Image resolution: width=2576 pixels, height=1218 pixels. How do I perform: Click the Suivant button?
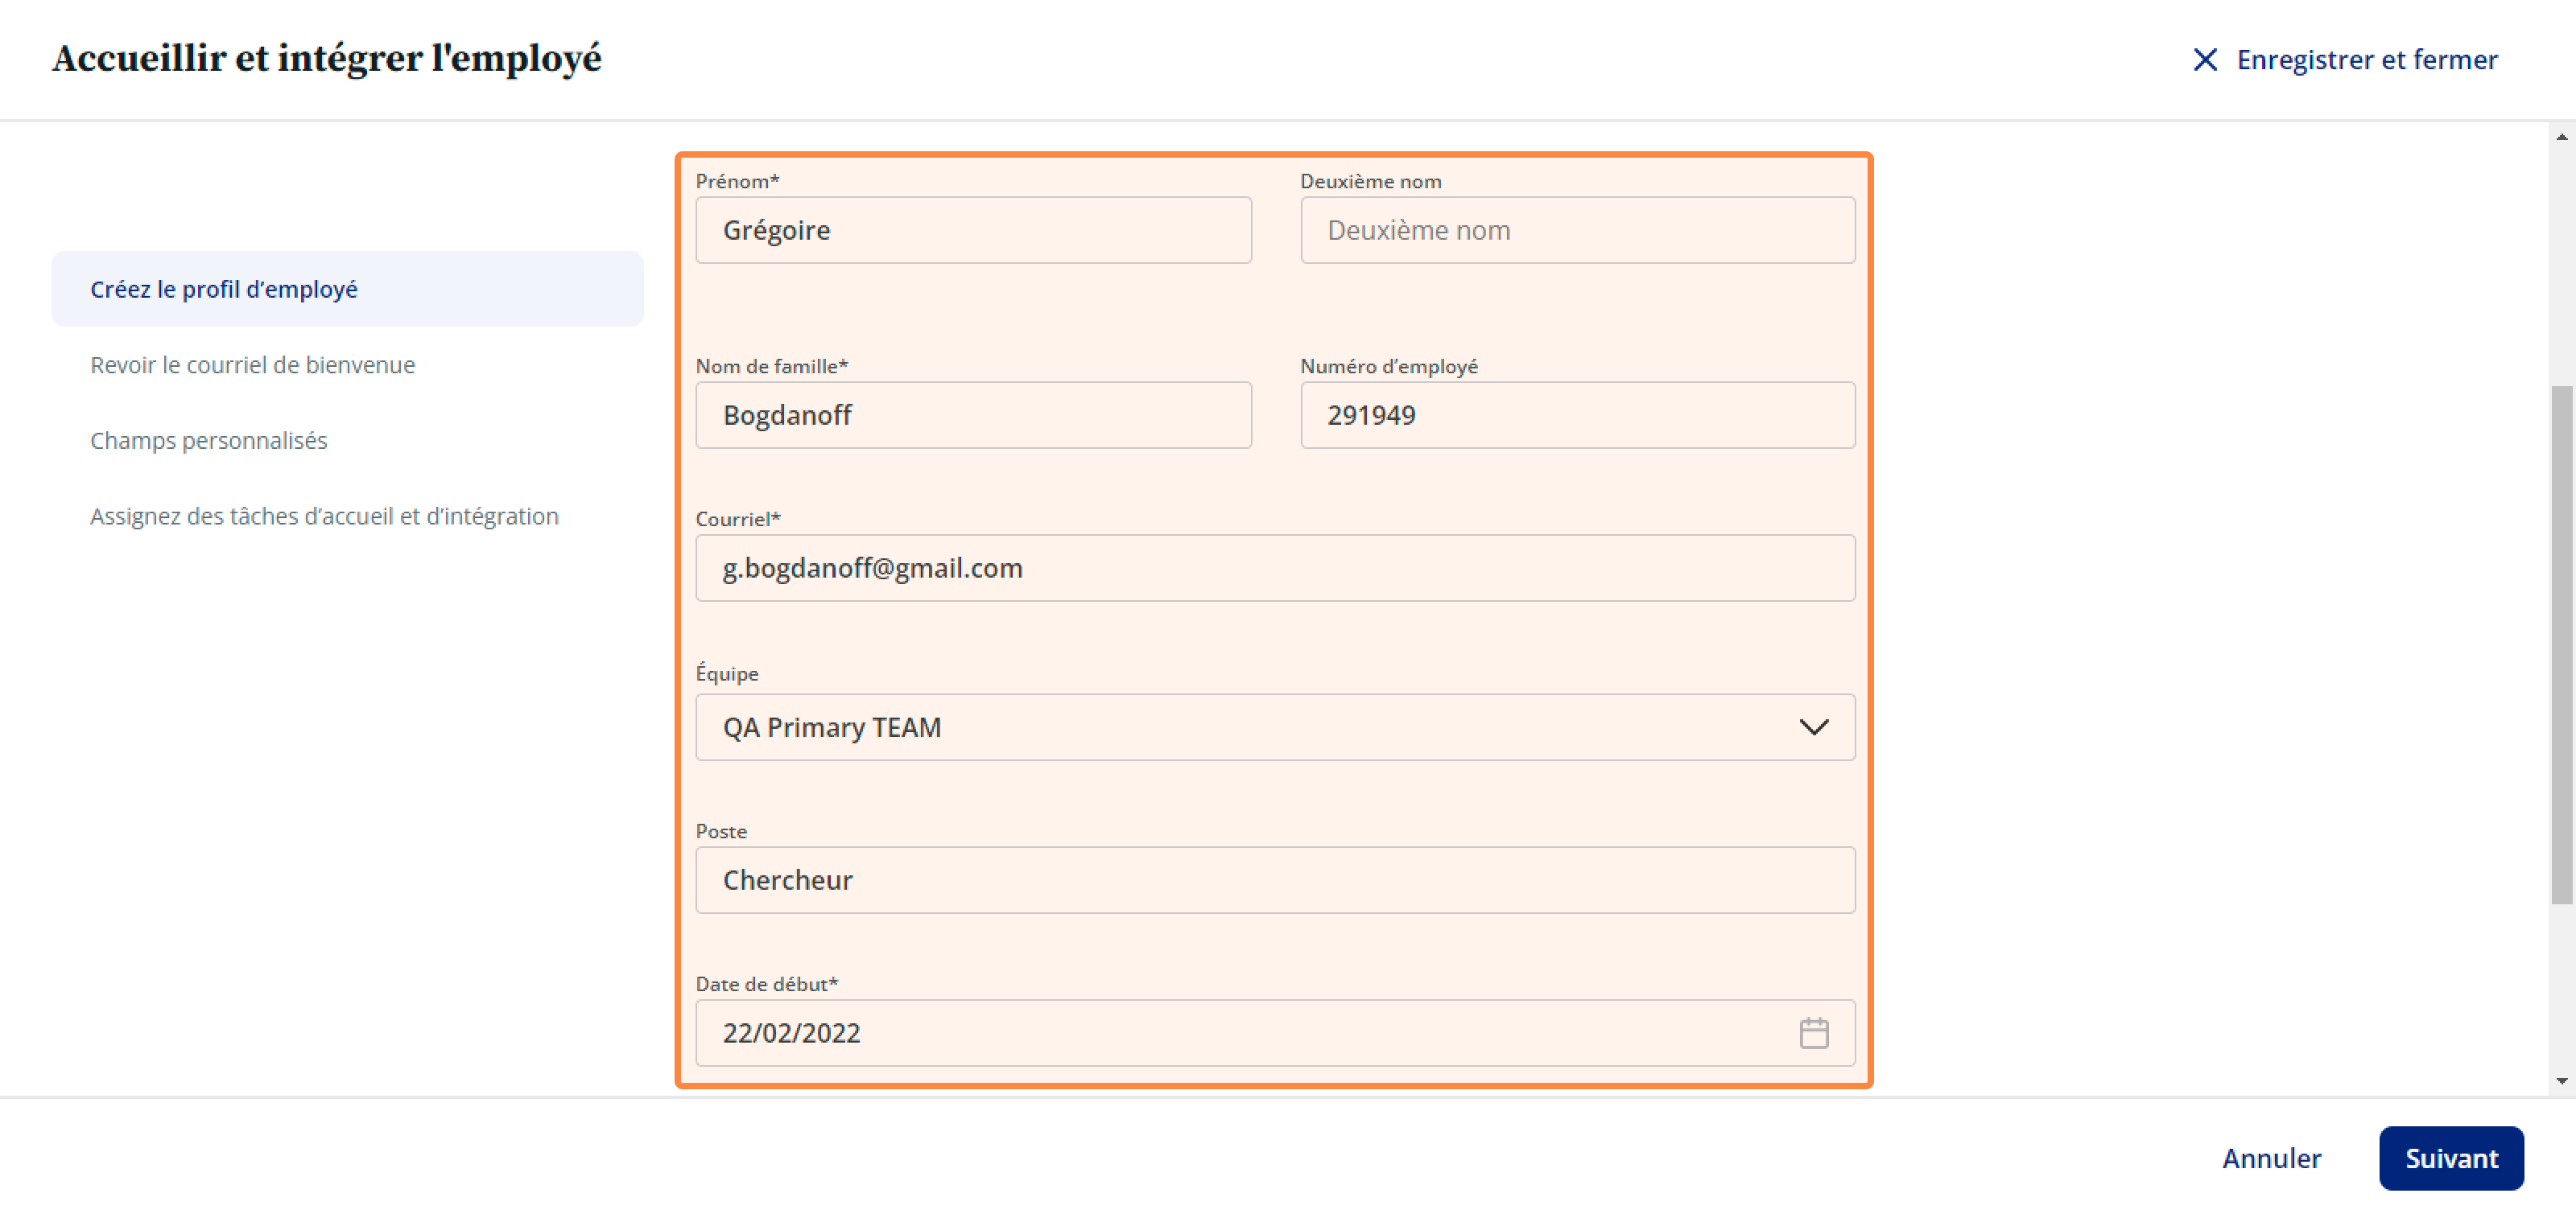[2451, 1158]
